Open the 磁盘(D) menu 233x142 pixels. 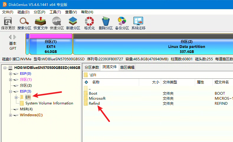pos(23,12)
